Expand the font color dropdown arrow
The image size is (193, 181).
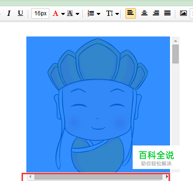point(63,14)
